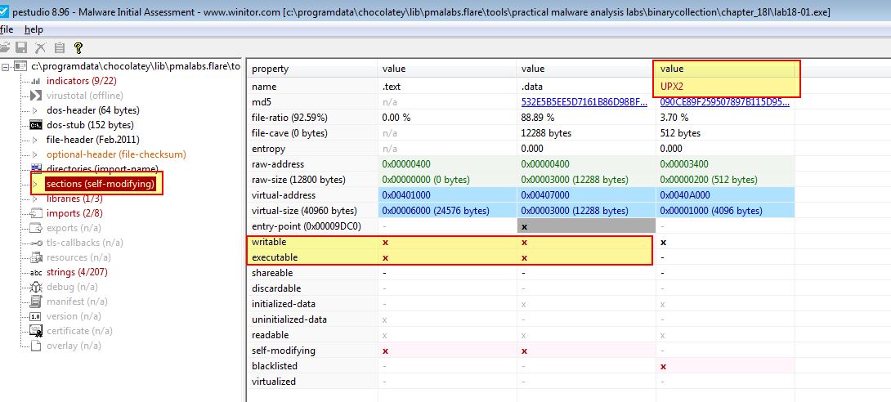Open the file menu
The image size is (891, 402).
[7, 29]
